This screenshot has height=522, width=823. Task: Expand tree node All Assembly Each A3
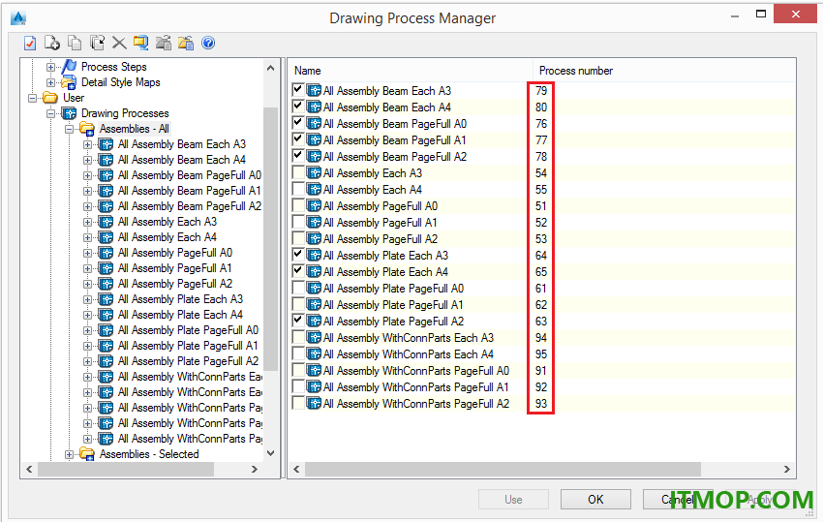[88, 222]
